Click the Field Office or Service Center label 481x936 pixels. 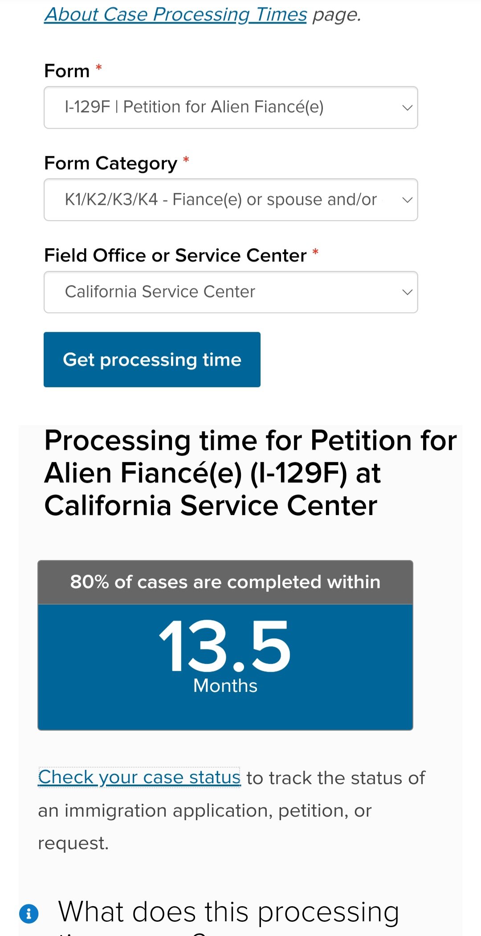pos(175,255)
